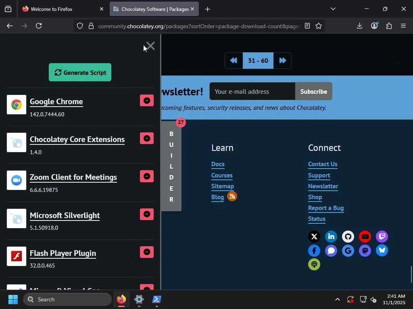
Task: Switch to the Welcome to Firefox tab
Action: (63, 9)
